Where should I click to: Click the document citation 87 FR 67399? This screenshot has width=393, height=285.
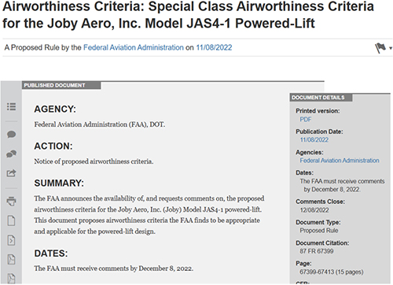[317, 251]
